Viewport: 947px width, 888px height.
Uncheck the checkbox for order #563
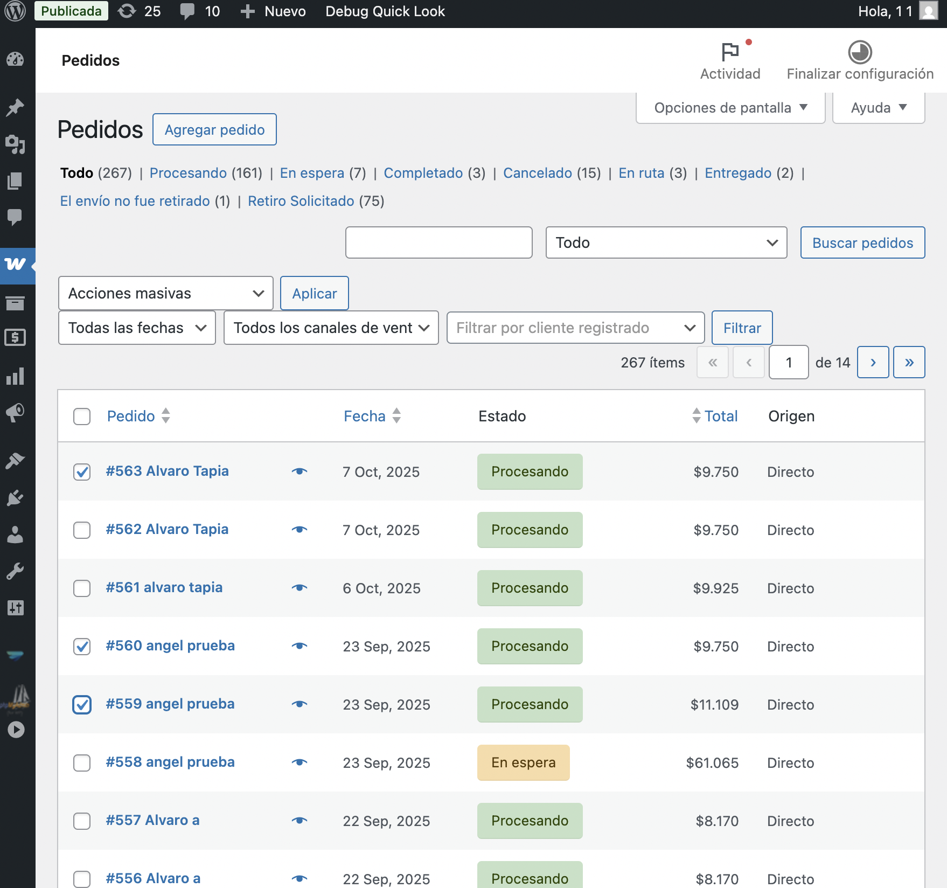click(82, 472)
